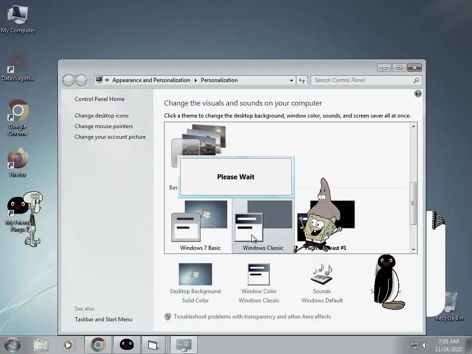Launch Google Chrome from the desktop
This screenshot has width=472, height=354.
pos(18,118)
